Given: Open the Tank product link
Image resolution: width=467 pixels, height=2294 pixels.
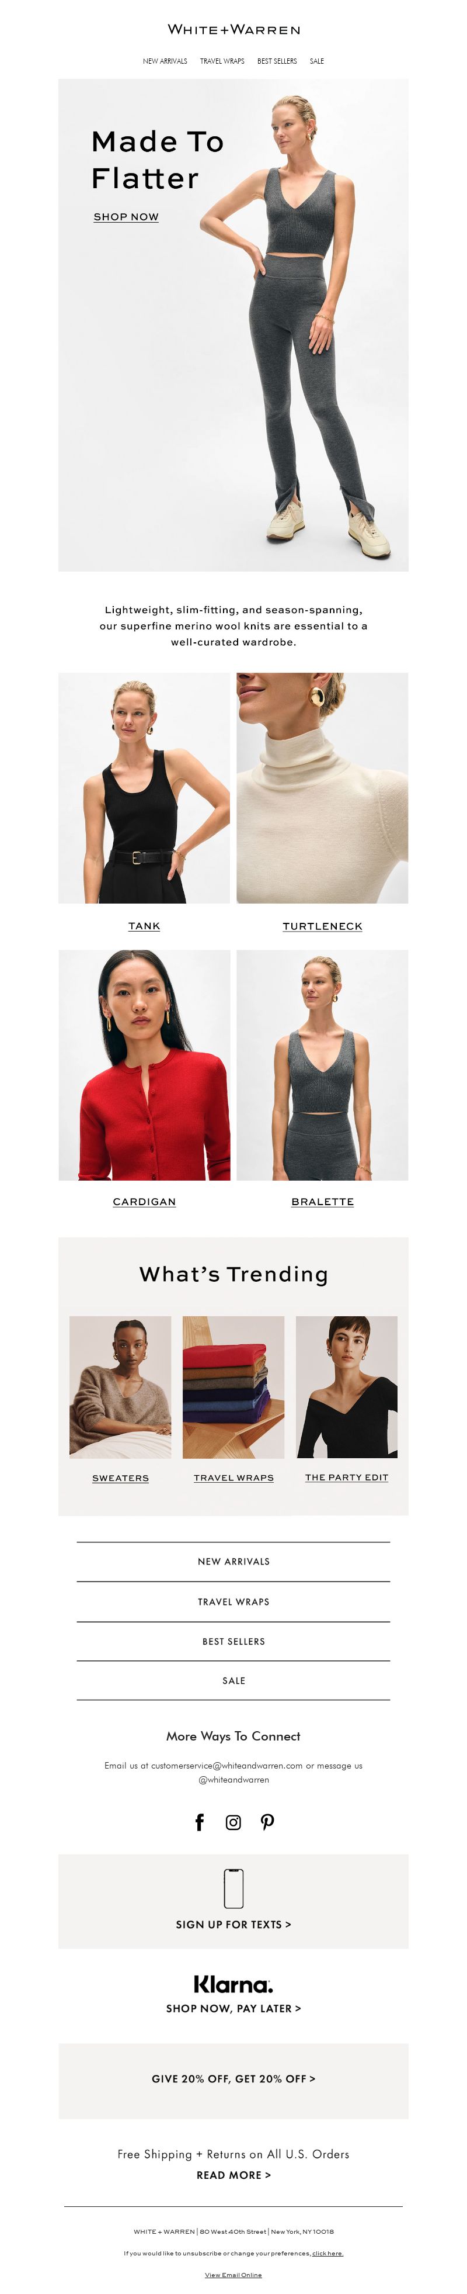Looking at the screenshot, I should (144, 926).
